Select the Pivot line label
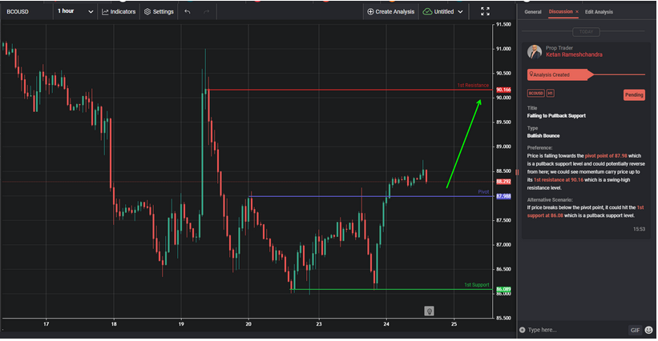Image resolution: width=658 pixels, height=341 pixels. (483, 192)
